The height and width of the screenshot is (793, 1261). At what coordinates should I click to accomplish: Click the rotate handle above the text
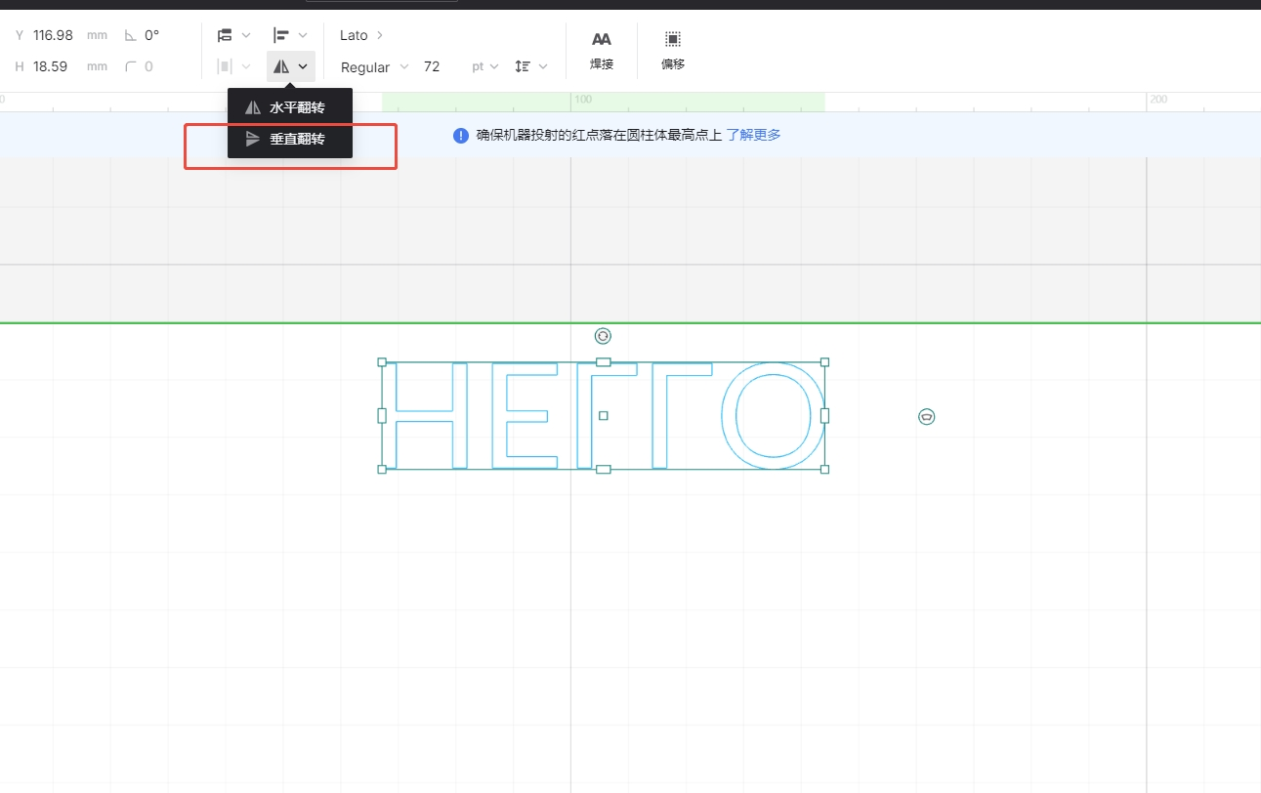point(603,336)
